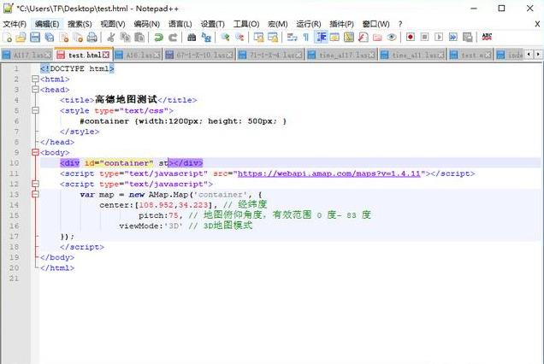Collapse the <style> fold on line 5
This screenshot has height=364, width=544.
tap(35, 110)
